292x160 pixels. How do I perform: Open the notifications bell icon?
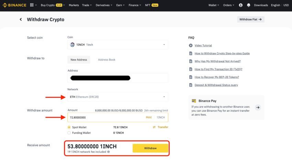[x=248, y=5]
